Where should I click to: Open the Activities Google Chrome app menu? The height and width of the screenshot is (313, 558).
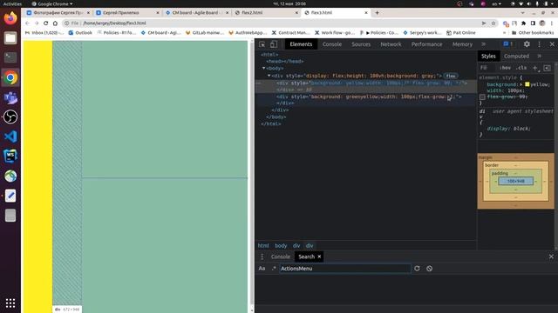52,3
